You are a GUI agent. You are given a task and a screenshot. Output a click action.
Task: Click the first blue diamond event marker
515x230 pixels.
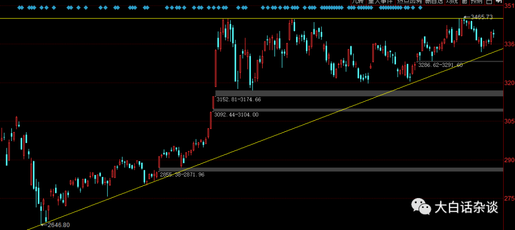click(19, 8)
